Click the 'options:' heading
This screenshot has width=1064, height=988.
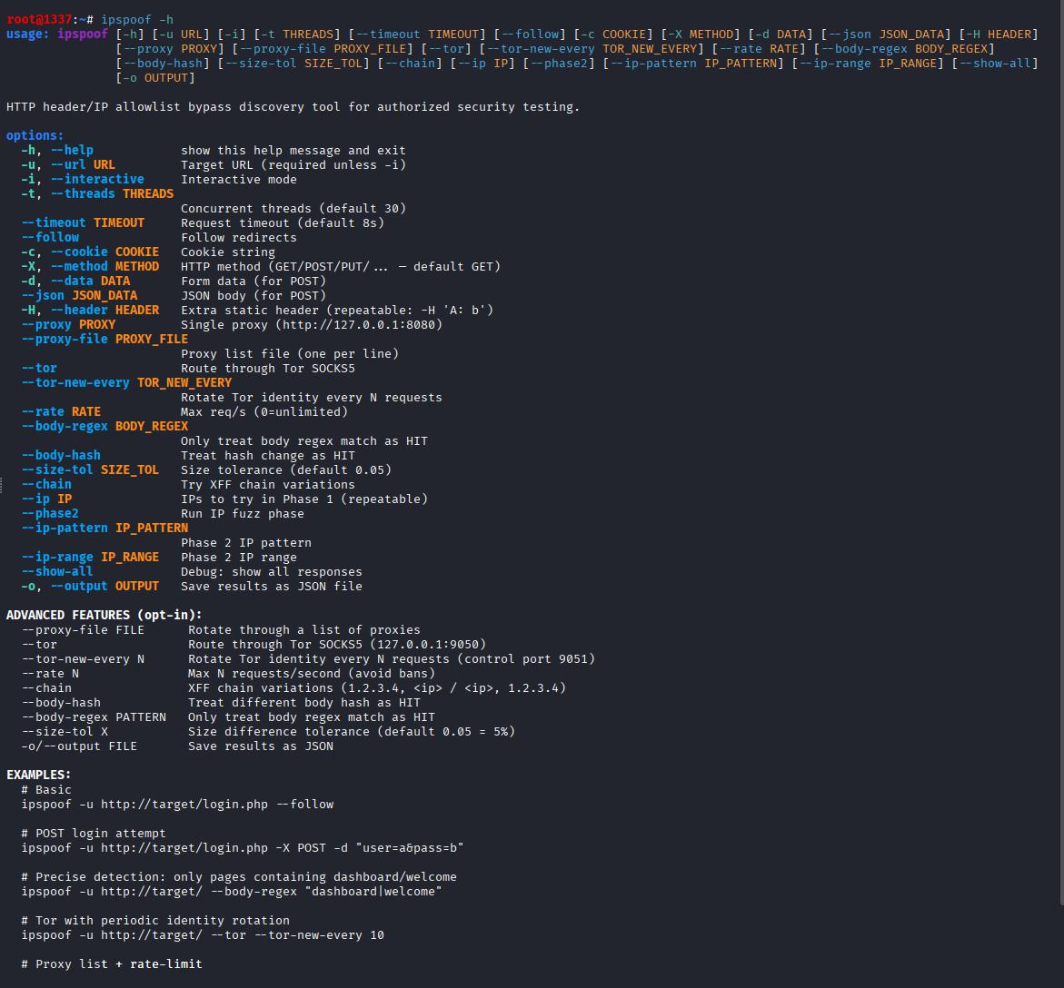35,135
